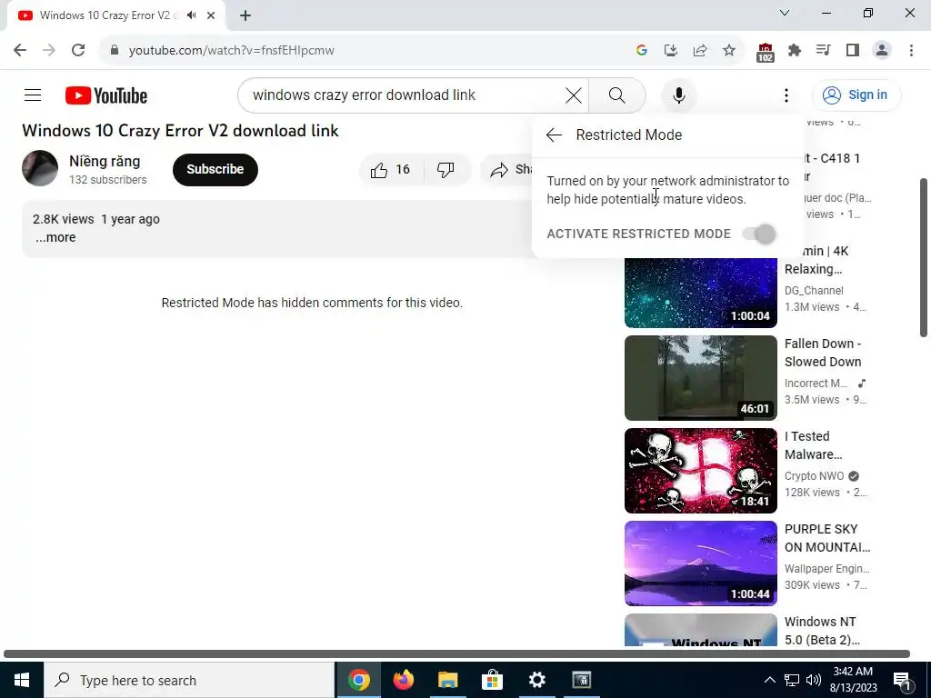This screenshot has width=931, height=698.
Task: Search with voice microphone icon
Action: (678, 95)
